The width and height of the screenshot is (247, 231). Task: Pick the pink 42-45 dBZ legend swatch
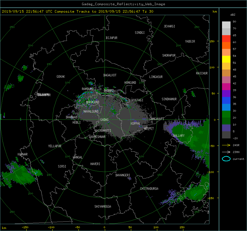pyautogui.click(x=226, y=80)
